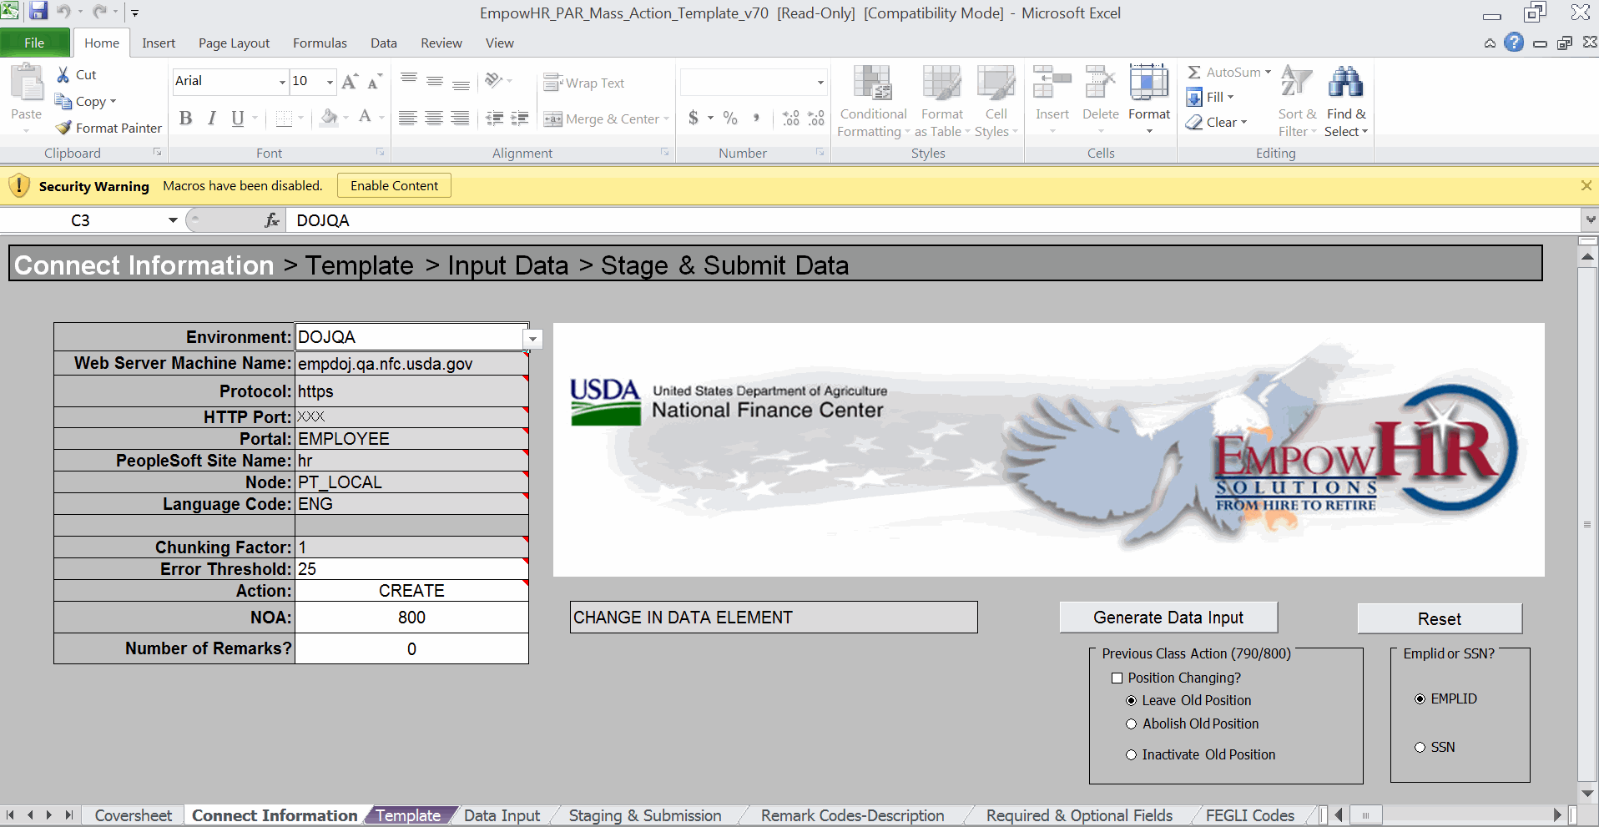Expand the Clear dropdown menu
Screen dimensions: 1599x827
[1243, 123]
